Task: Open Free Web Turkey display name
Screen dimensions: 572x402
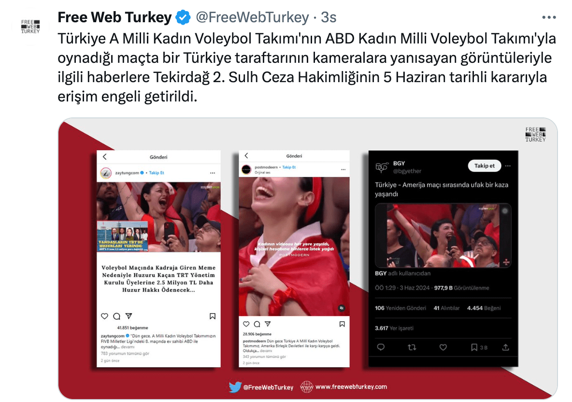Action: coord(114,17)
